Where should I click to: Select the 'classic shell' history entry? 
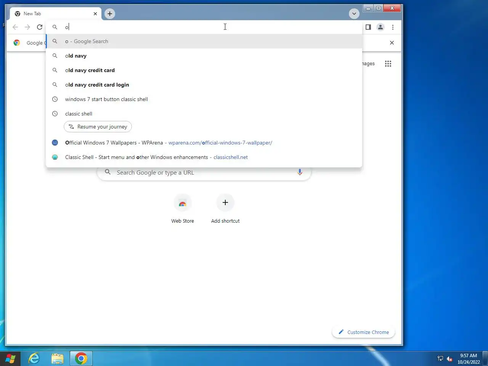point(204,114)
